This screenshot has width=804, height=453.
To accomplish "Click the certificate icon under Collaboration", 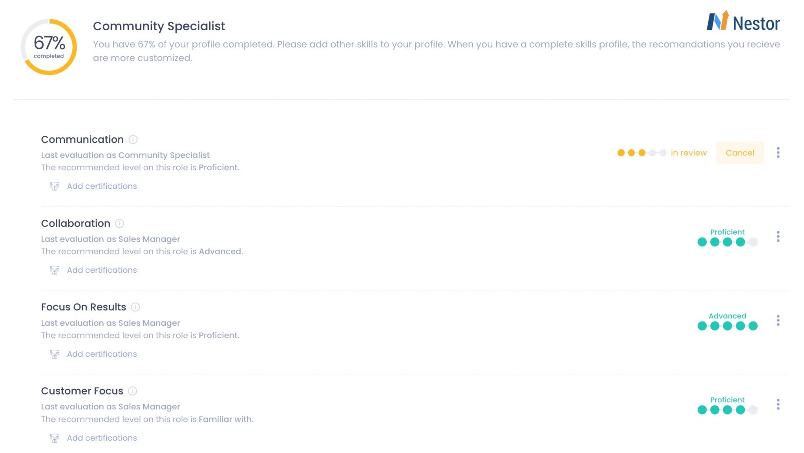I will [55, 270].
